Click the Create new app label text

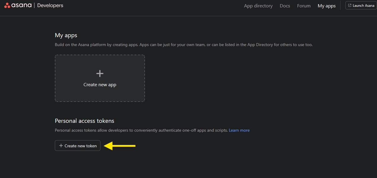100,85
